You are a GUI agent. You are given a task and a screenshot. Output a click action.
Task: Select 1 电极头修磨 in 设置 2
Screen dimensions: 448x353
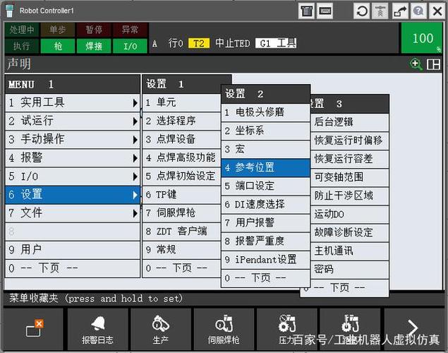click(x=266, y=113)
